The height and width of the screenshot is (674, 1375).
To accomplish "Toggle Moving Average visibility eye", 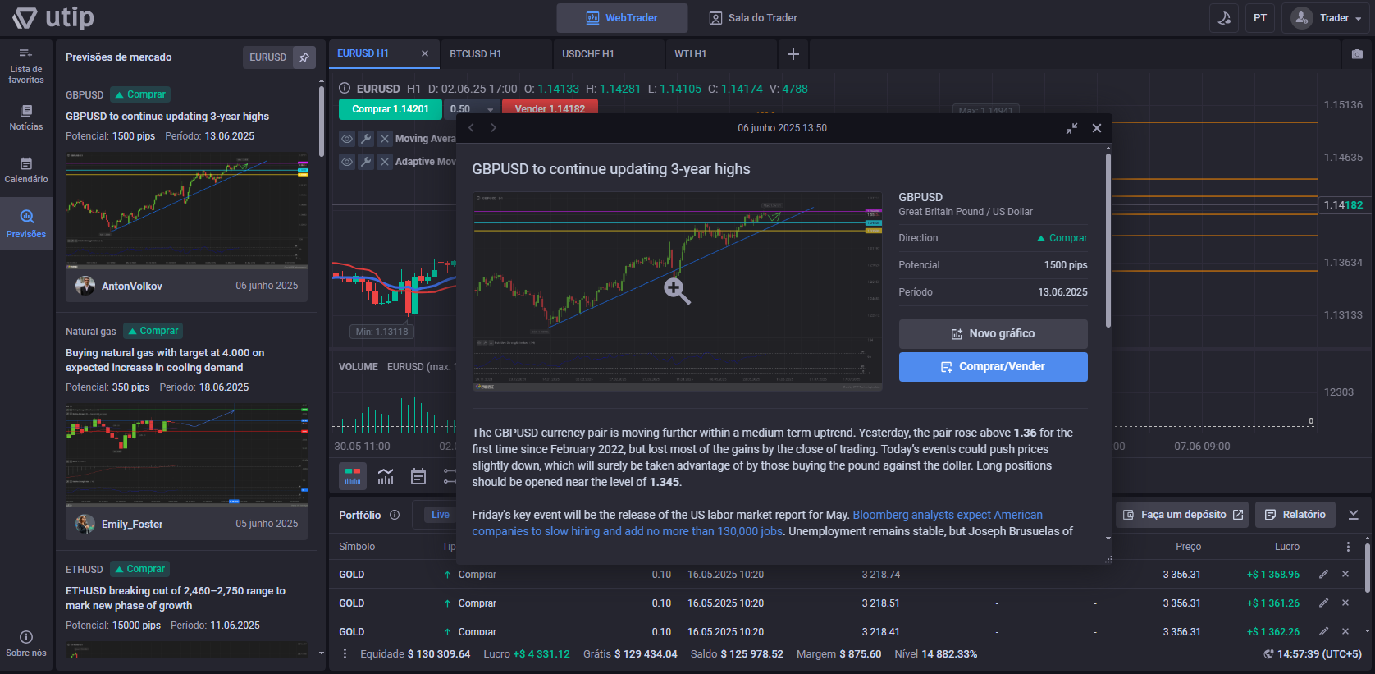I will pyautogui.click(x=347, y=139).
